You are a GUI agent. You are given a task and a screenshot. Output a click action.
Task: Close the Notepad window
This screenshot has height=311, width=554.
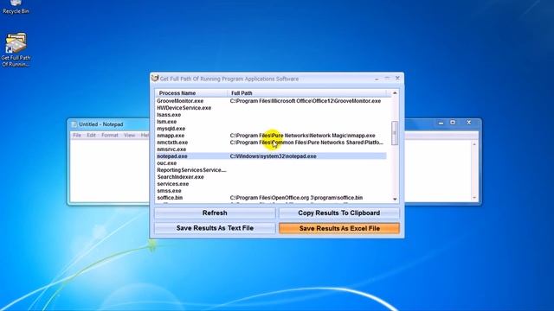pos(469,123)
